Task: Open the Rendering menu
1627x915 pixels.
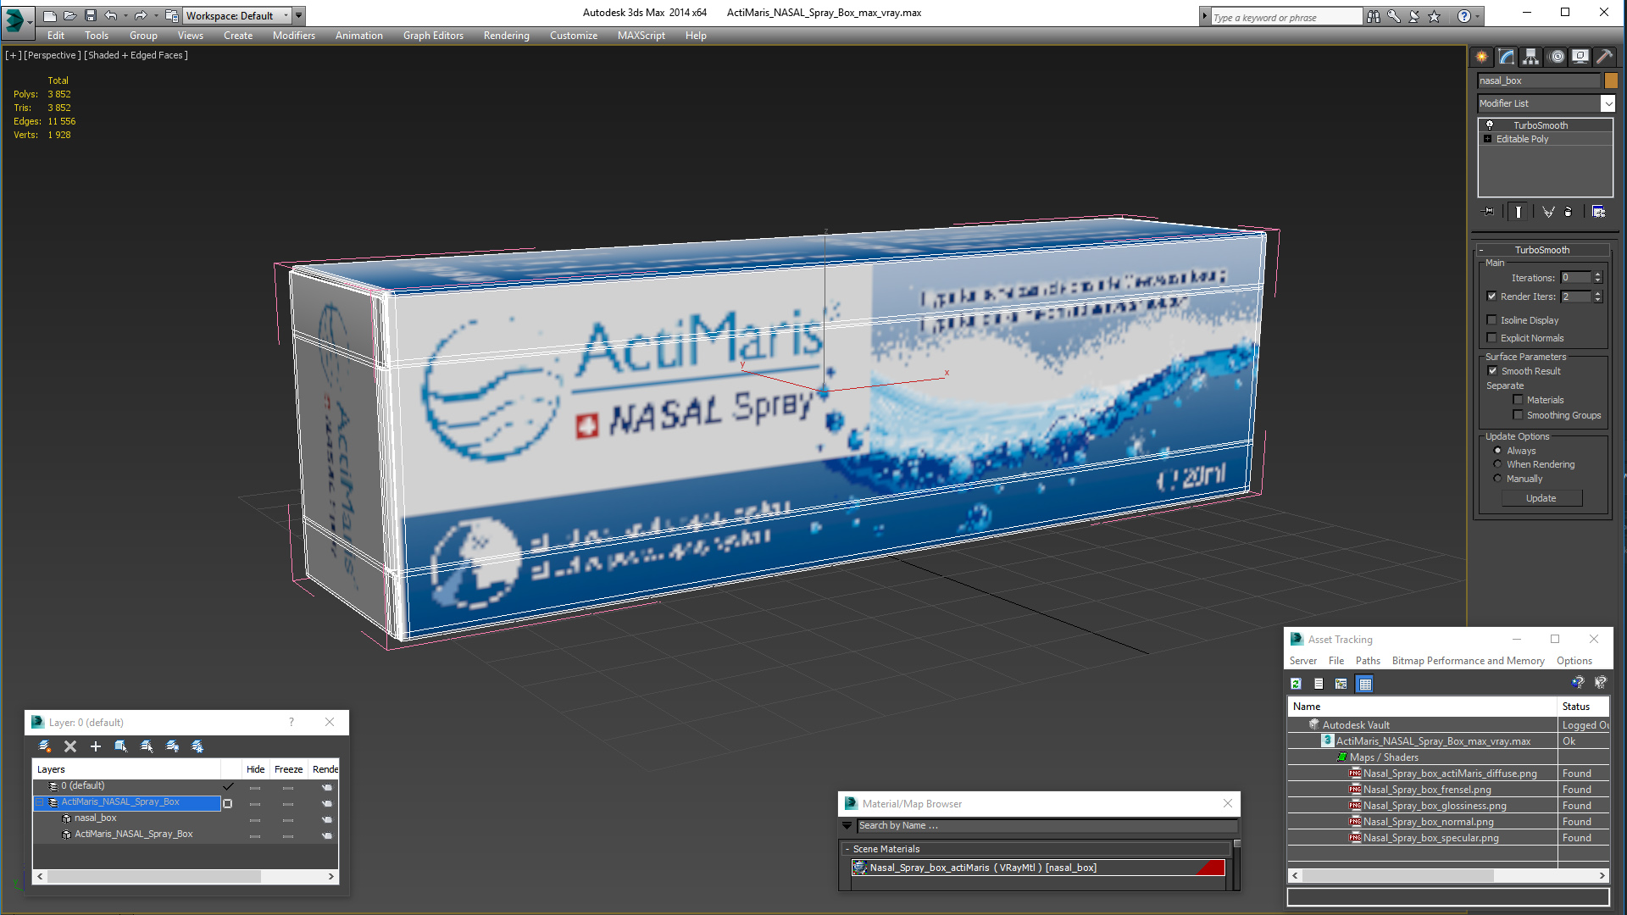Action: 507,36
